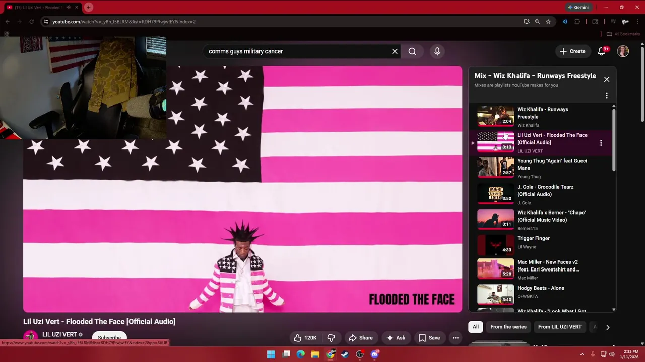
Task: Open the Windows Start menu
Action: click(x=271, y=354)
